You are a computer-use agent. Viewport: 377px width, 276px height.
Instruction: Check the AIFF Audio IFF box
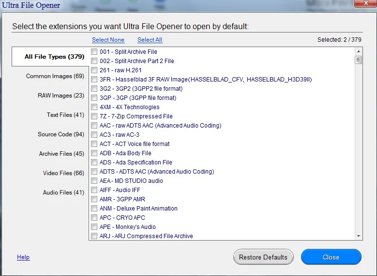94,190
